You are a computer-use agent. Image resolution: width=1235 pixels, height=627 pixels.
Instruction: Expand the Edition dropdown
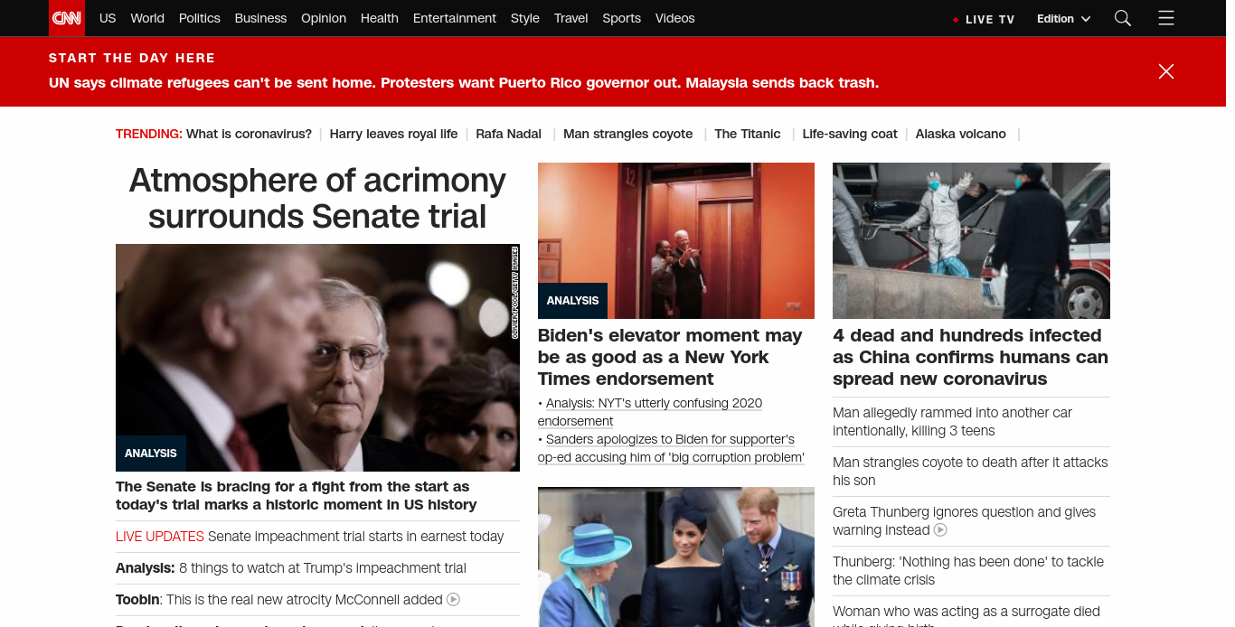(x=1063, y=18)
